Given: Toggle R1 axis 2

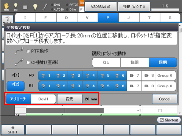Looking at the screenshot, I should (x=61, y=86).
